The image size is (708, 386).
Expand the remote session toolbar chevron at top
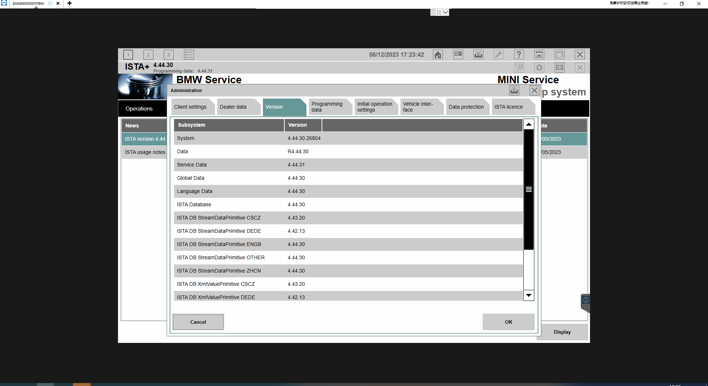pos(445,13)
